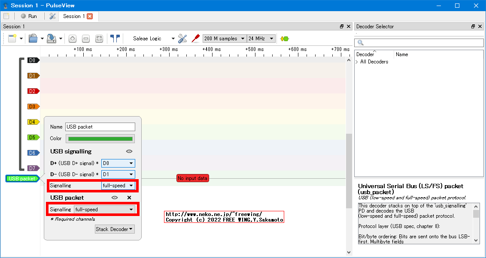Screen dimensions: 486x258
Task: Open the channel probe selector
Action: [x=195, y=38]
